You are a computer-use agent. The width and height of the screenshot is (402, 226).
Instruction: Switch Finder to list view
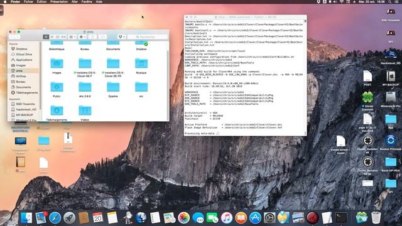[x=52, y=37]
